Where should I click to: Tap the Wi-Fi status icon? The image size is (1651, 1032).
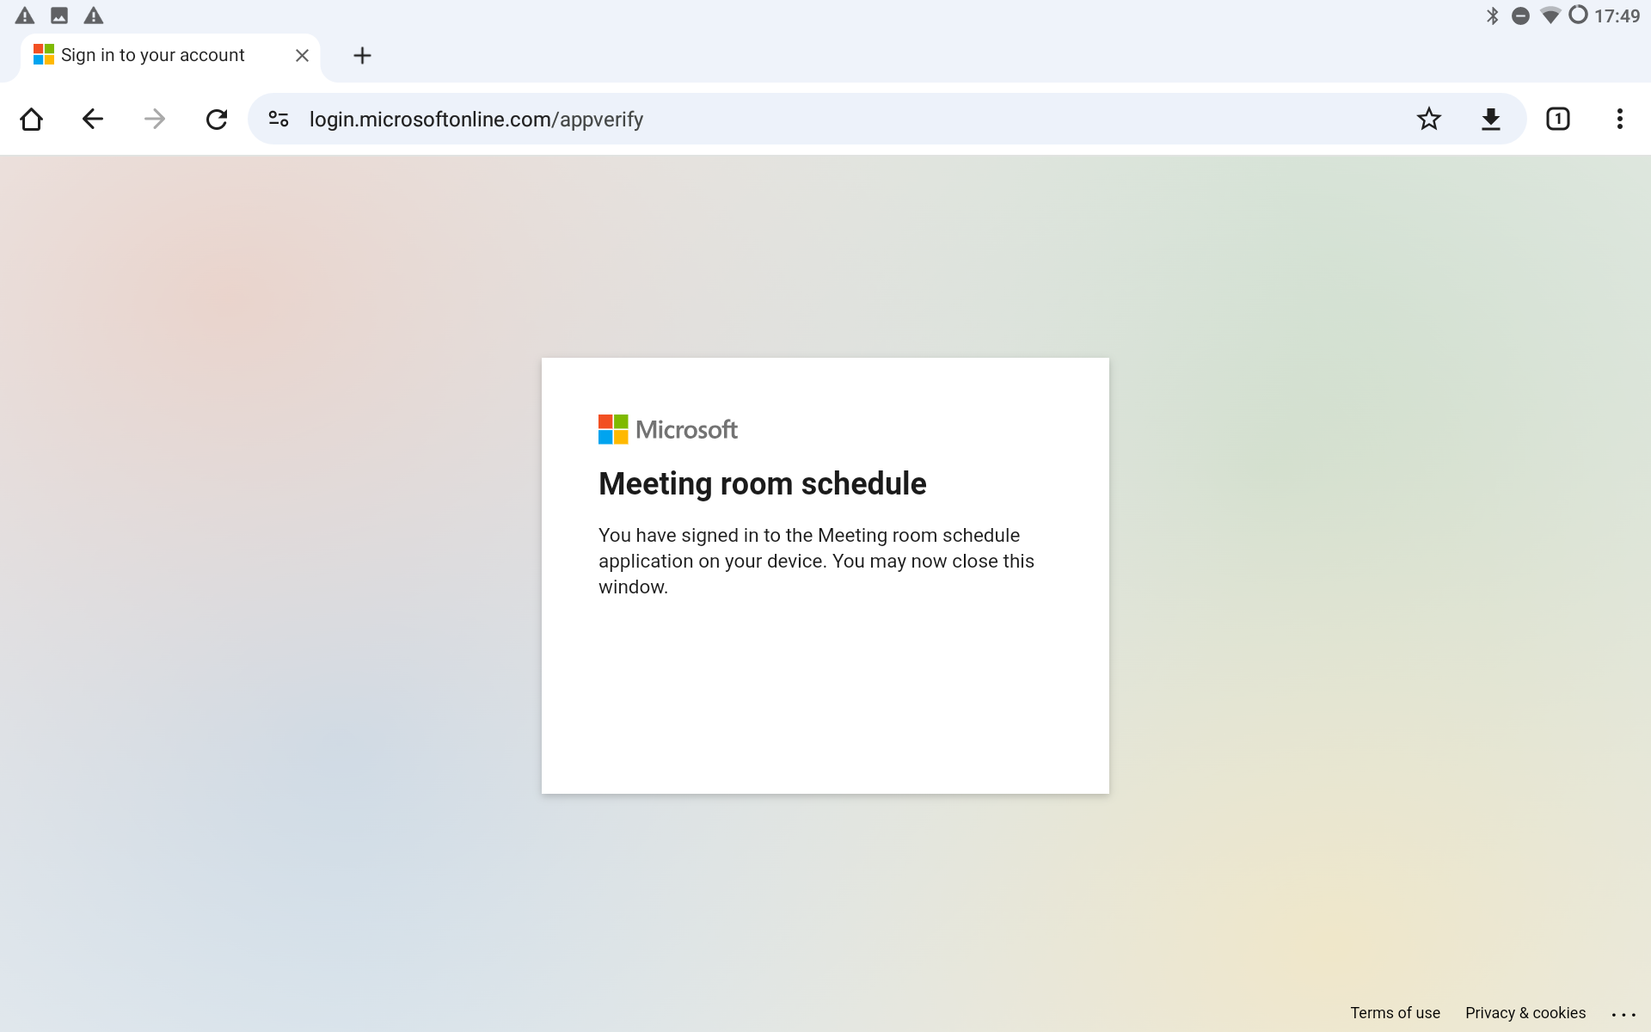pyautogui.click(x=1550, y=15)
